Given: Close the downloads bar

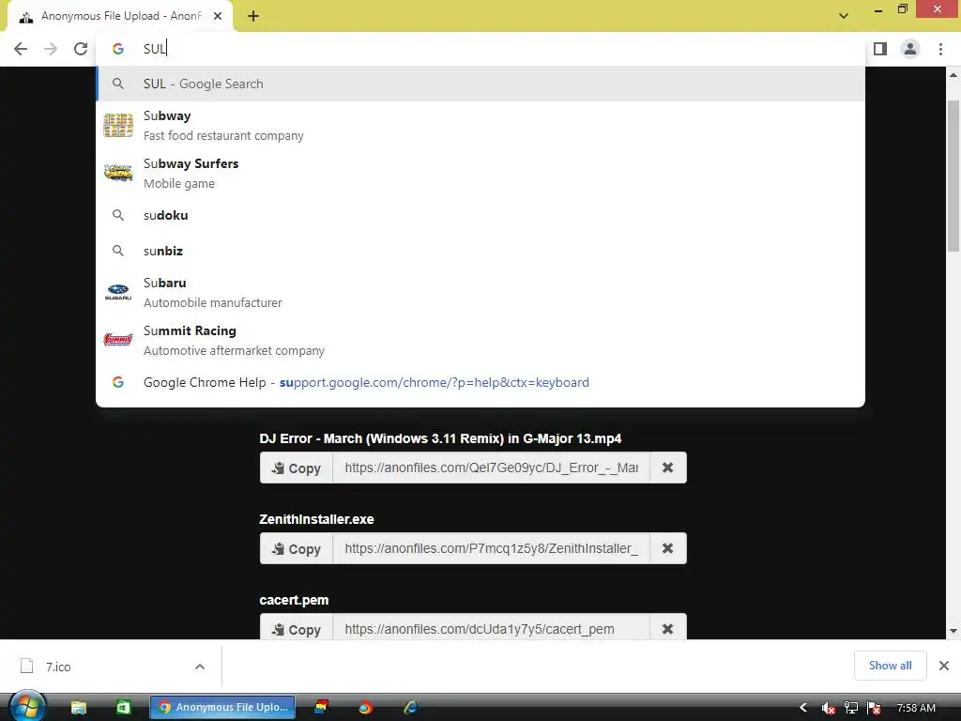Looking at the screenshot, I should click(x=944, y=666).
